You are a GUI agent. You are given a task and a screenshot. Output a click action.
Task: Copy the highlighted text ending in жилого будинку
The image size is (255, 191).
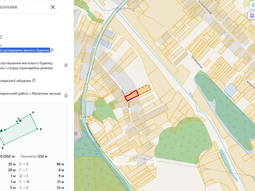pyautogui.click(x=52, y=50)
